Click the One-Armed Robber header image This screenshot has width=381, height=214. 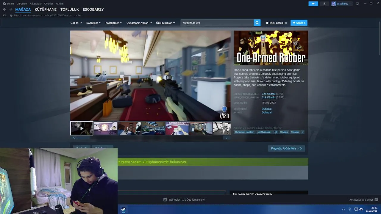[271, 48]
